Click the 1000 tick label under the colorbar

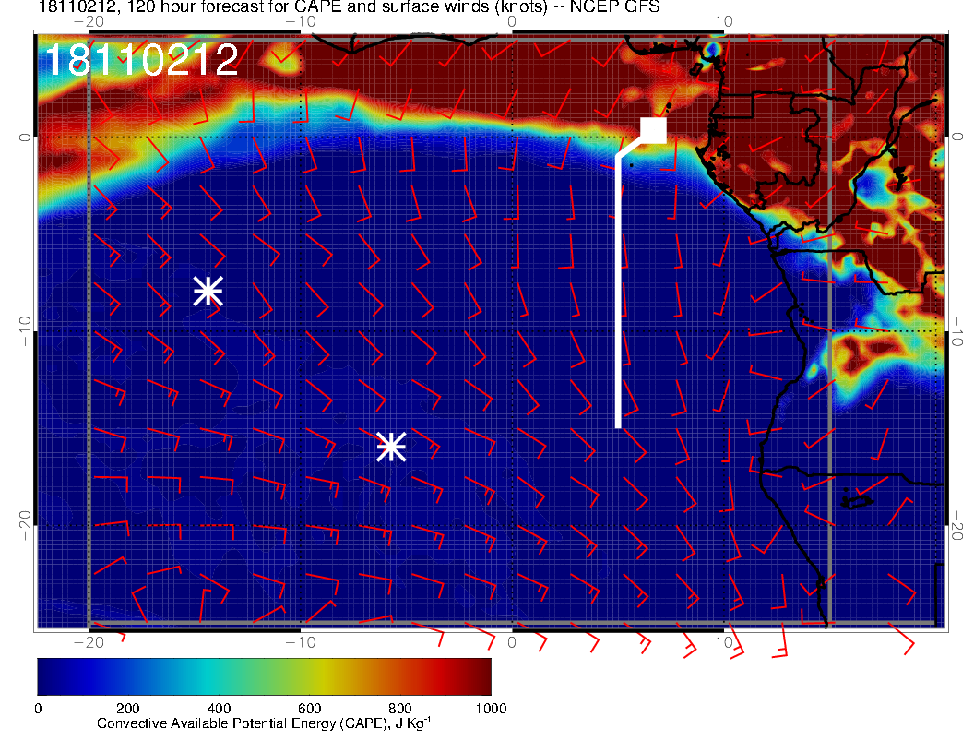click(x=490, y=709)
